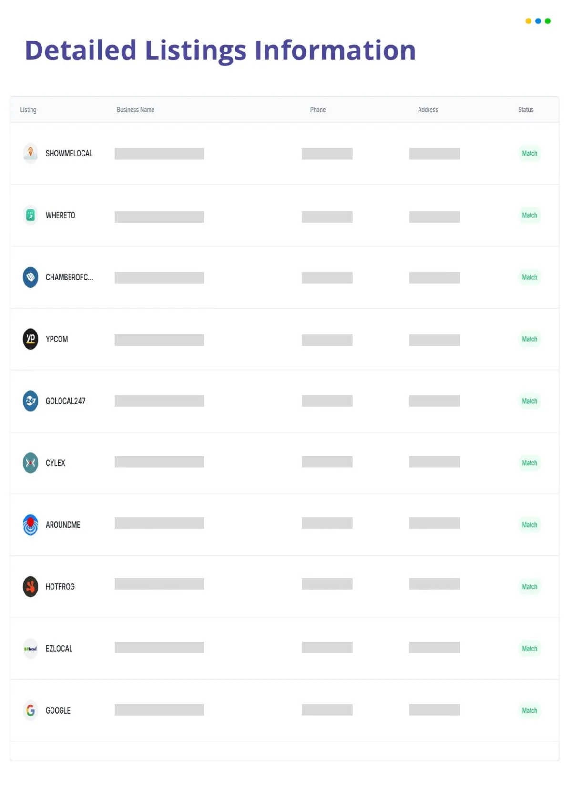Click the ChamberOfCommerce listing icon
572x809 pixels.
coord(31,277)
